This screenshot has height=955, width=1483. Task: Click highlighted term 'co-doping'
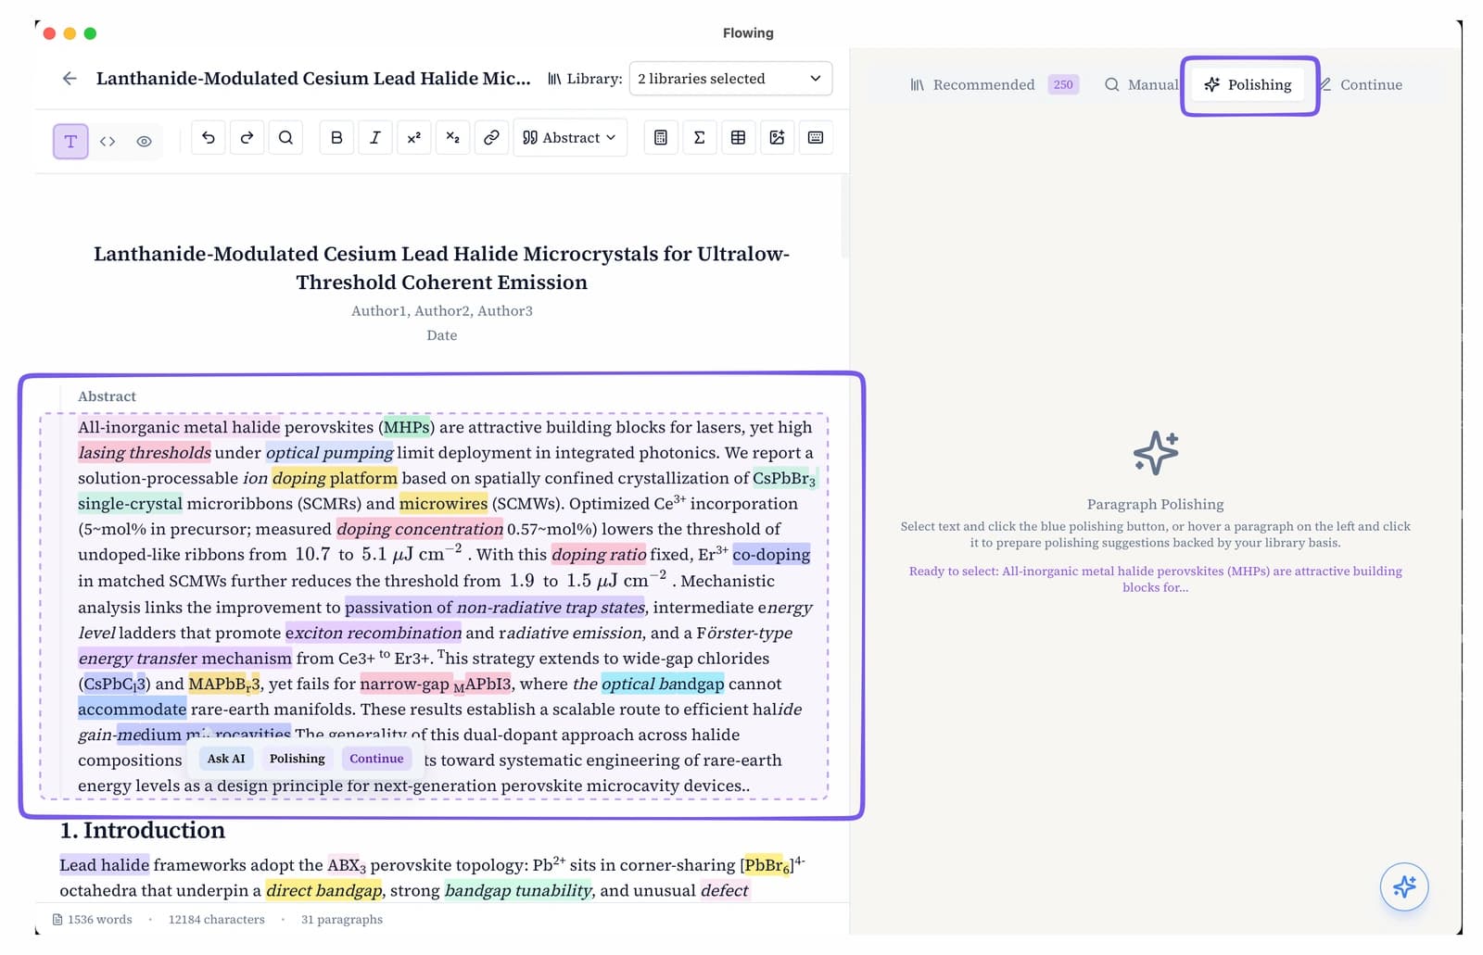(771, 555)
